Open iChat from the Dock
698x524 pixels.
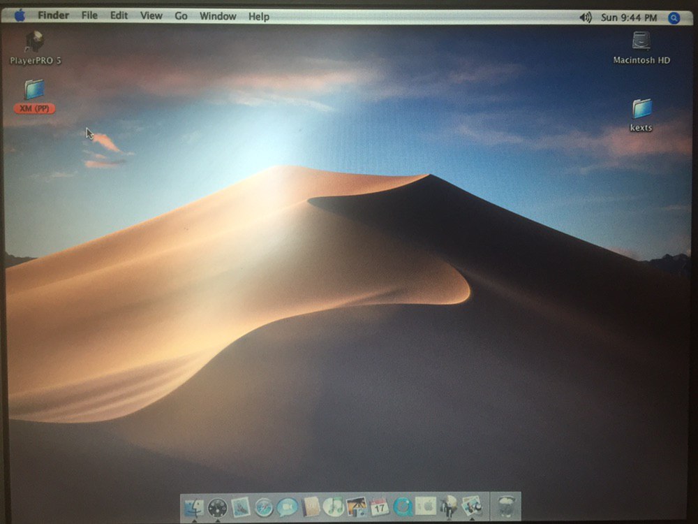(x=287, y=507)
